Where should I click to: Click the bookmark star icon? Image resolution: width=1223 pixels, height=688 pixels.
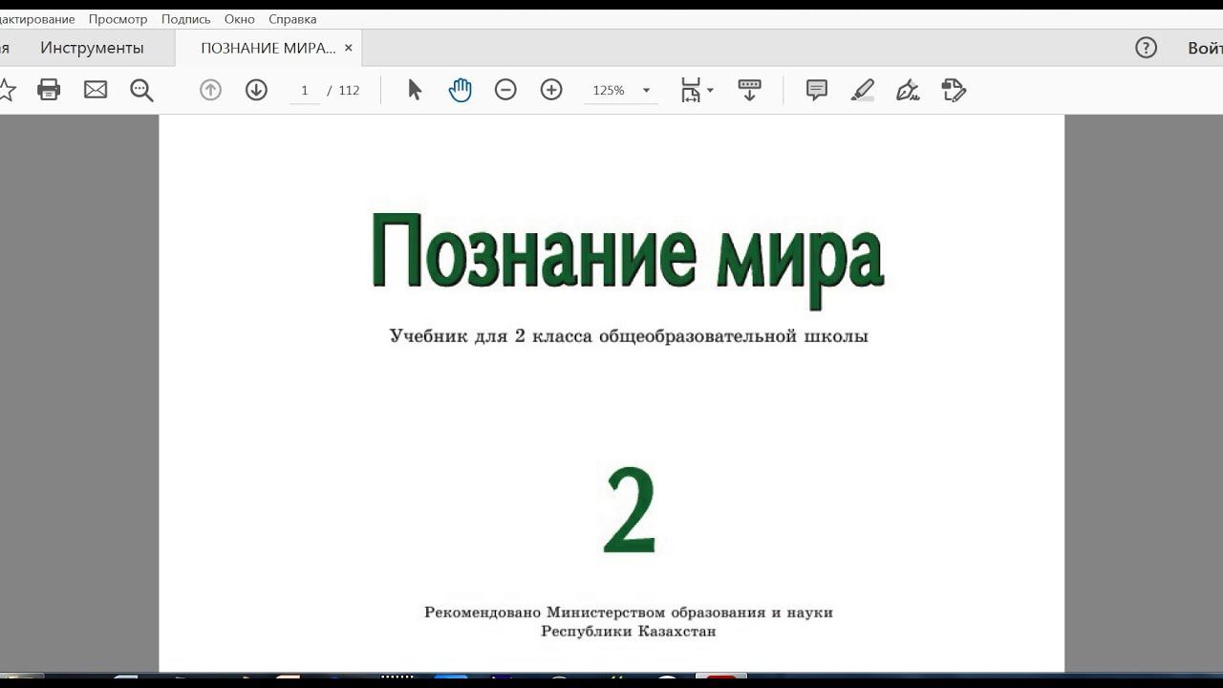tap(7, 90)
